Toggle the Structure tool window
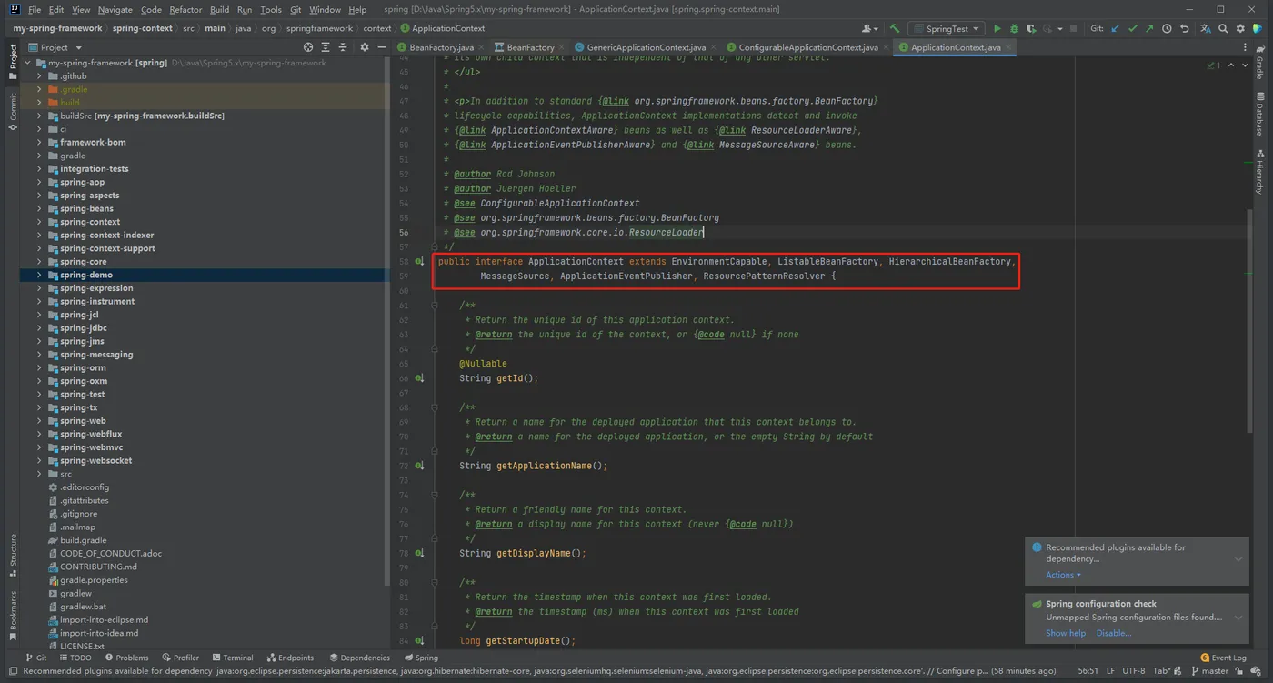The width and height of the screenshot is (1273, 683). click(x=13, y=554)
